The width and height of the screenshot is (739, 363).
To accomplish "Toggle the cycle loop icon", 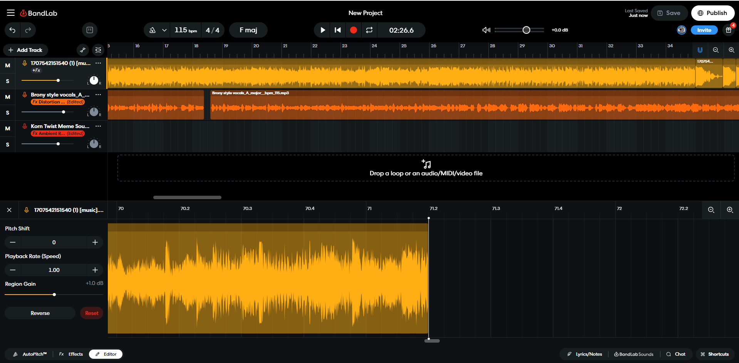I will pyautogui.click(x=369, y=30).
